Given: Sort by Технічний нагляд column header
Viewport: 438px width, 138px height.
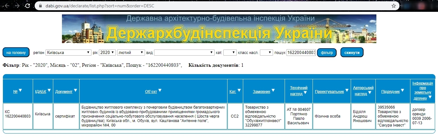Looking at the screenshot, I should pyautogui.click(x=299, y=91).
